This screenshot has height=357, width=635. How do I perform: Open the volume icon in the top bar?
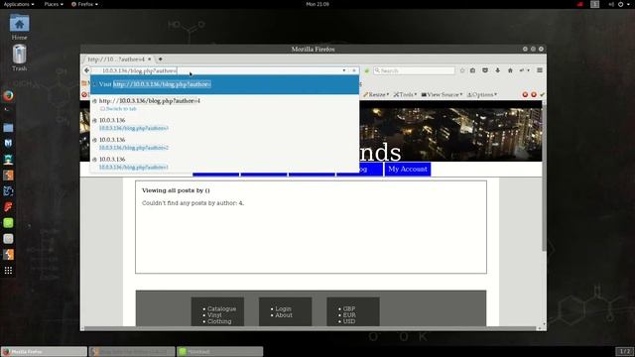coord(611,4)
